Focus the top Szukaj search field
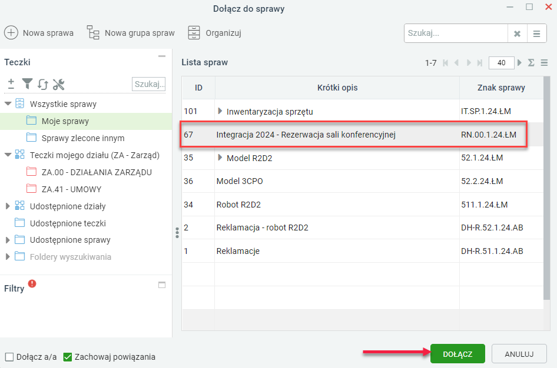The height and width of the screenshot is (368, 557). click(456, 34)
